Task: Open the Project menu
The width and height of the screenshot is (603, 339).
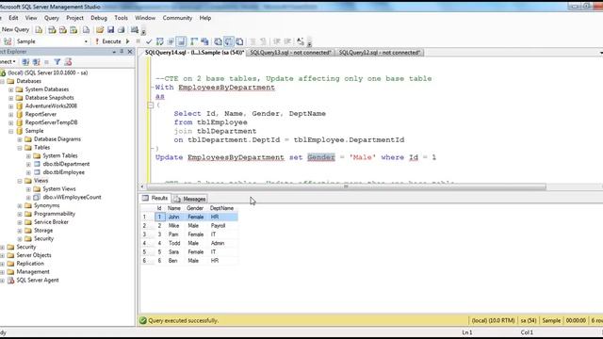Action: [x=74, y=18]
